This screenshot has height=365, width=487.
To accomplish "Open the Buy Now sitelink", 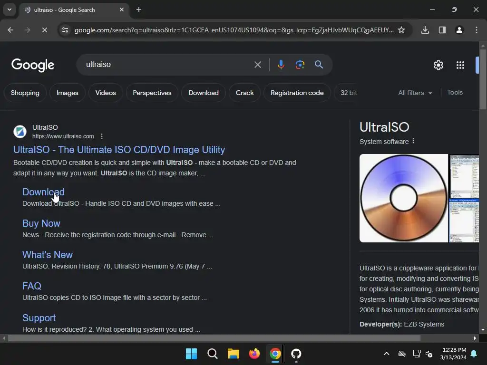I will coord(41,223).
